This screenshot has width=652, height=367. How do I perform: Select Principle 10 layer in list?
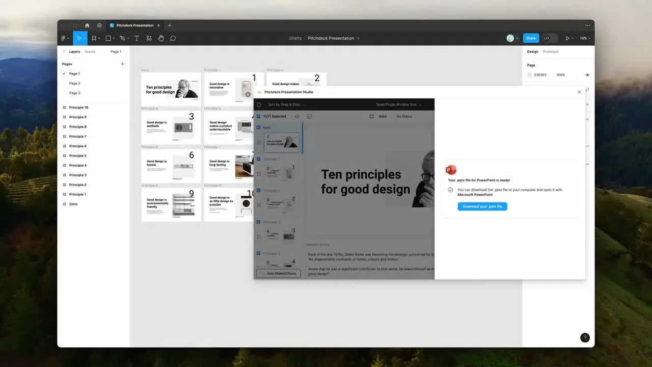[x=78, y=108]
